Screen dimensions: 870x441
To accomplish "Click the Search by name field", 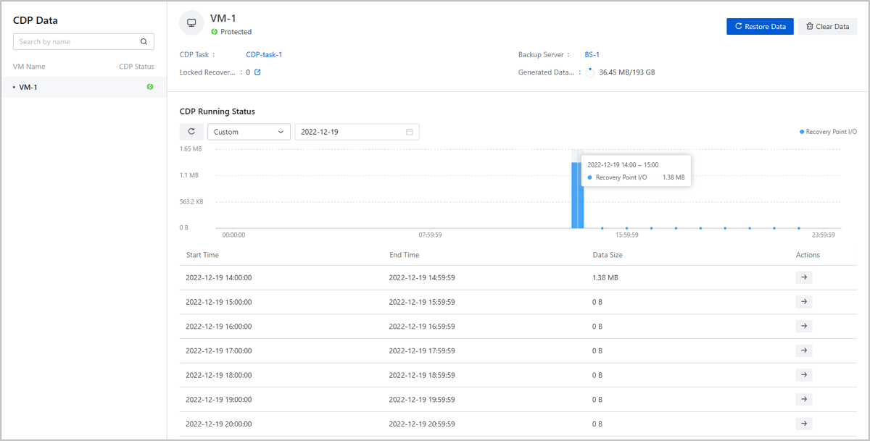I will coord(83,42).
